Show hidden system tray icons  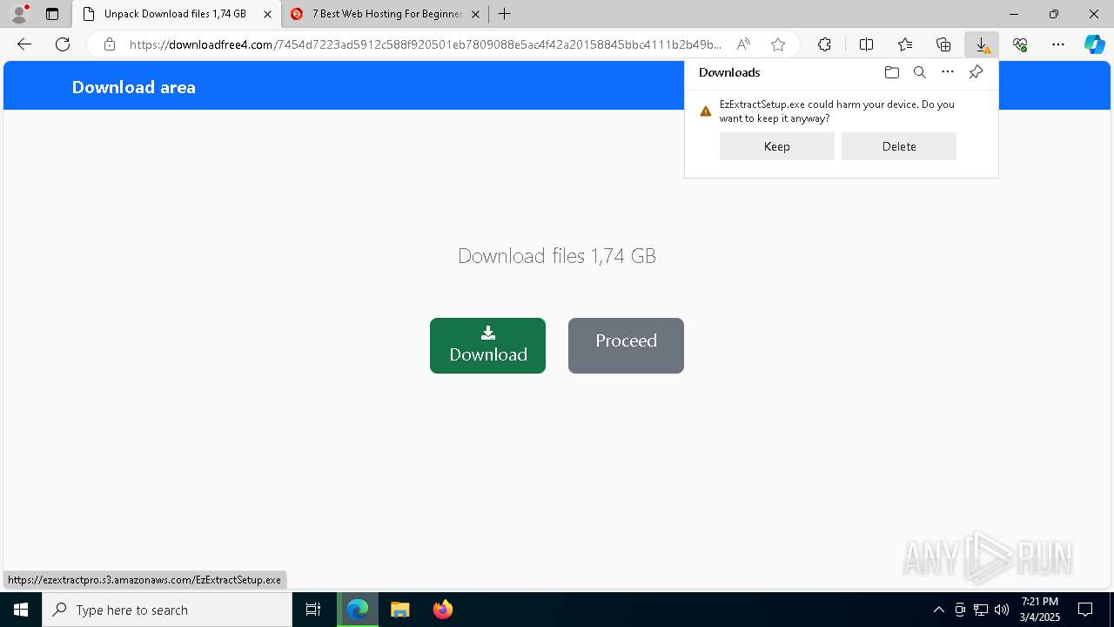pyautogui.click(x=938, y=610)
